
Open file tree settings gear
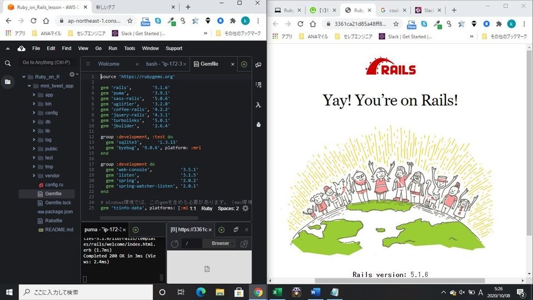[x=72, y=74]
